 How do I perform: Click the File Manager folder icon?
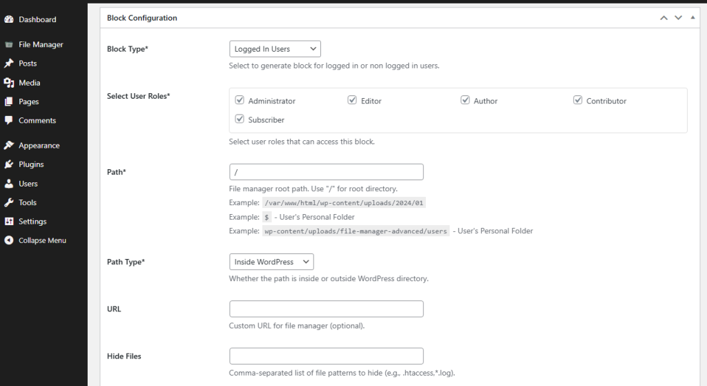pos(8,45)
